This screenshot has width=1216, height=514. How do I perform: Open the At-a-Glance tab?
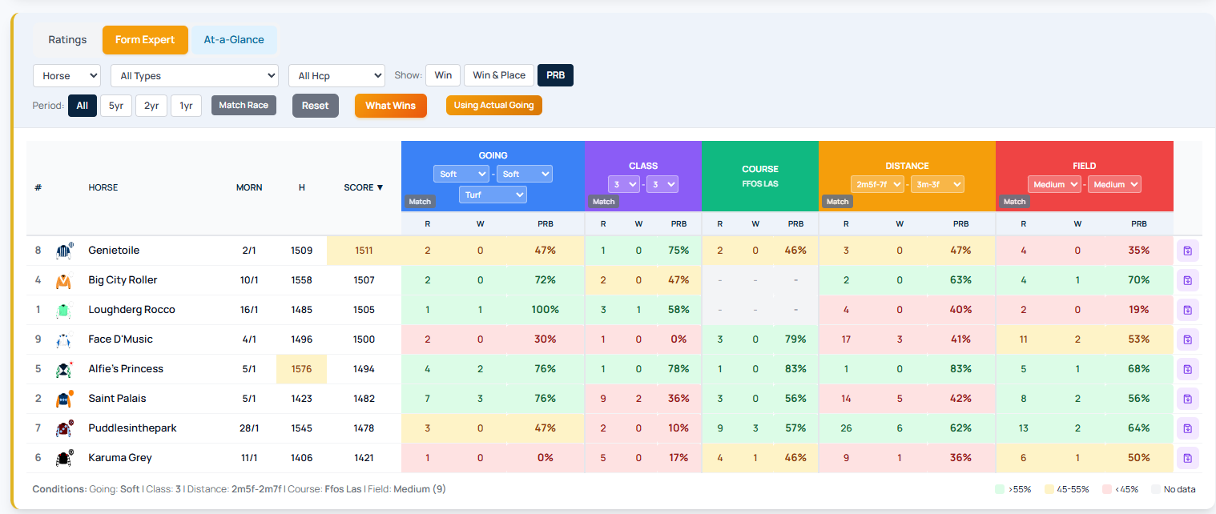[234, 40]
